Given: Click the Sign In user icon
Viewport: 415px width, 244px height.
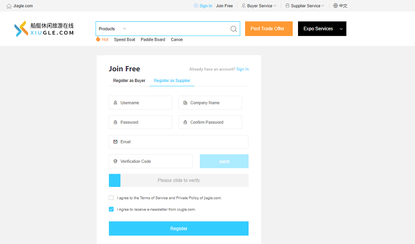Looking at the screenshot, I should pos(196,6).
